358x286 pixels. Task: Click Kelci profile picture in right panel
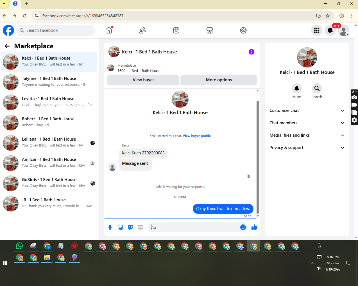pos(307,57)
